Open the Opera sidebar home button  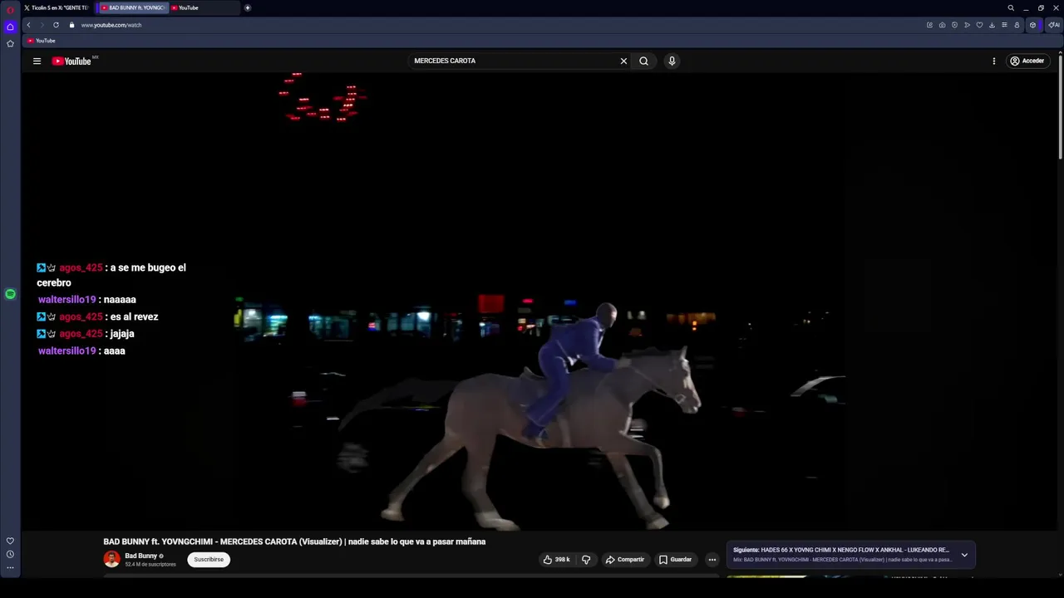(10, 27)
